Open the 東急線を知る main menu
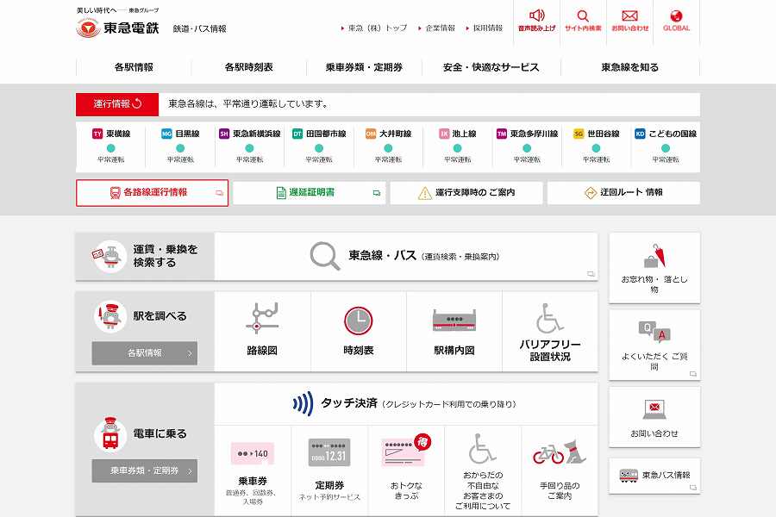Screen dimensions: 776x517 click(630, 67)
